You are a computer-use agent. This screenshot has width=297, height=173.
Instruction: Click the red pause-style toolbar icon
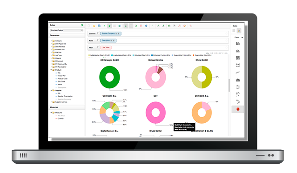coord(141,26)
